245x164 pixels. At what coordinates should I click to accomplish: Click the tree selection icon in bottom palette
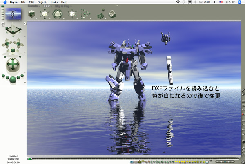(143, 162)
